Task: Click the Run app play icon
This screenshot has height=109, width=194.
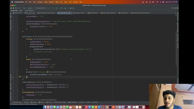Action: click(x=49, y=8)
